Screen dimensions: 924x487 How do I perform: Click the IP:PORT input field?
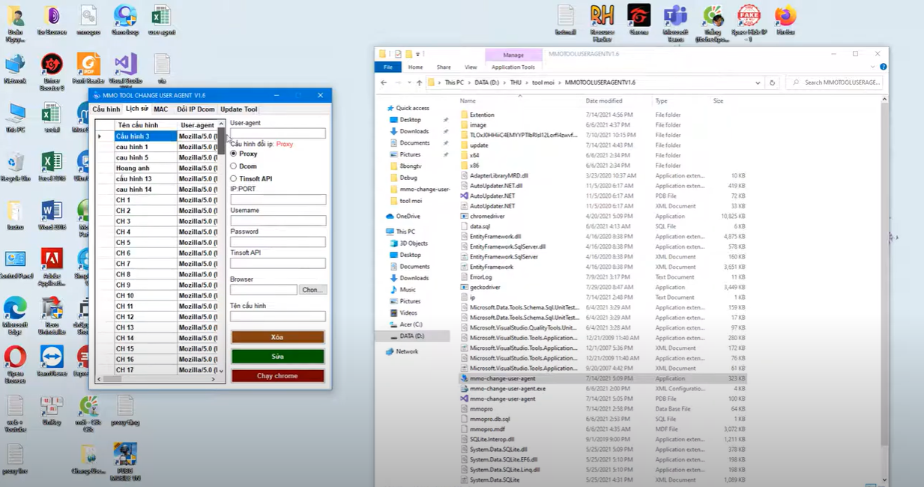click(x=277, y=200)
